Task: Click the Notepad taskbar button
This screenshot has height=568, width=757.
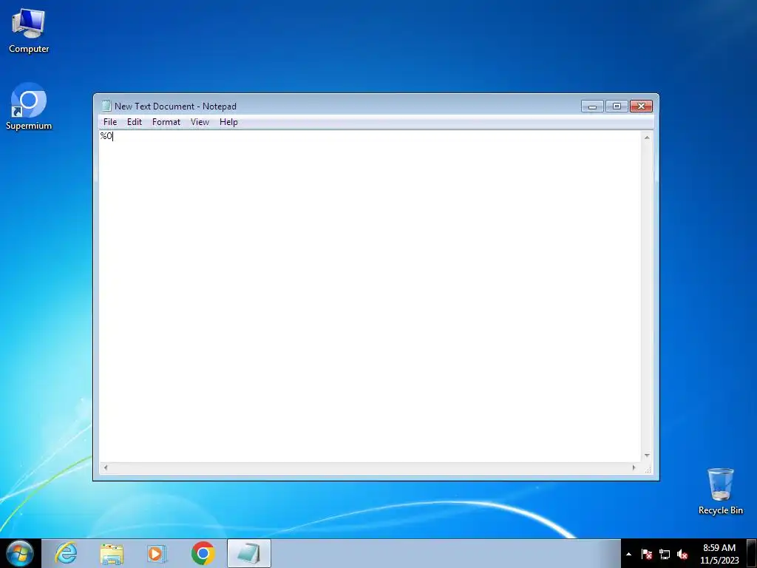Action: pos(249,553)
